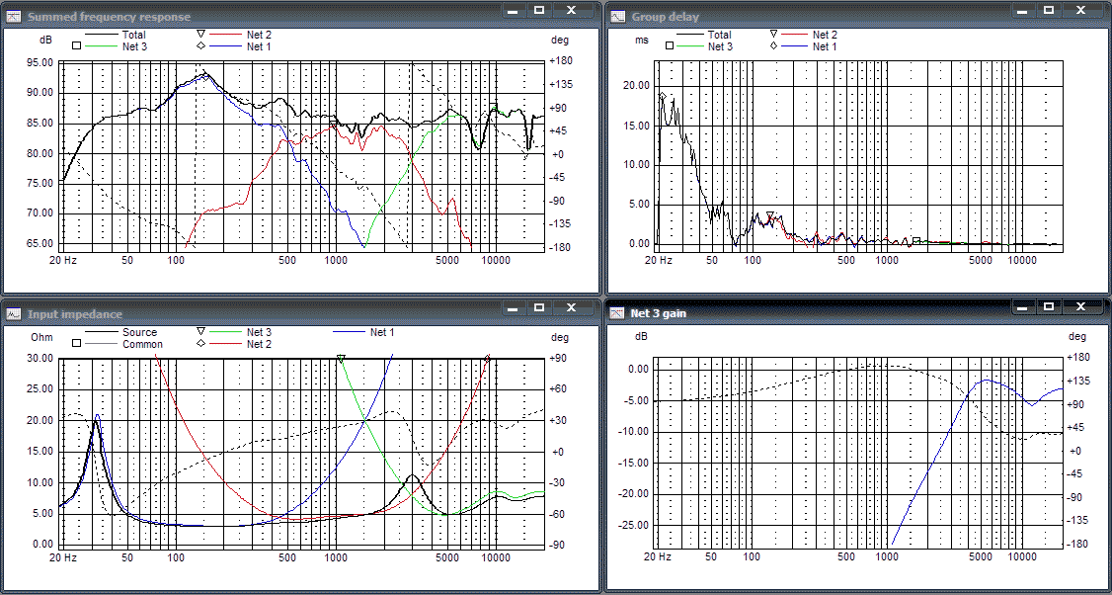Viewport: 1112px width, 595px height.
Task: Close the Input impedance window
Action: [x=571, y=306]
